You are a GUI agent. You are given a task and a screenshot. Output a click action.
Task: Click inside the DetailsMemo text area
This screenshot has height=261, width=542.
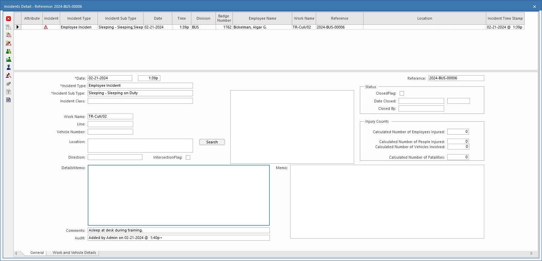[x=178, y=195]
